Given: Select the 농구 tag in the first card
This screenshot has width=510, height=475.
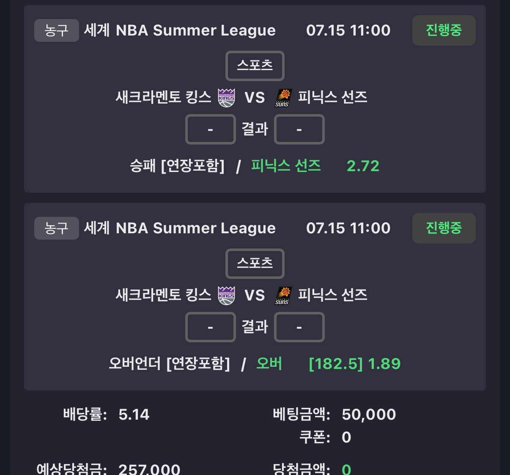Looking at the screenshot, I should tap(57, 30).
